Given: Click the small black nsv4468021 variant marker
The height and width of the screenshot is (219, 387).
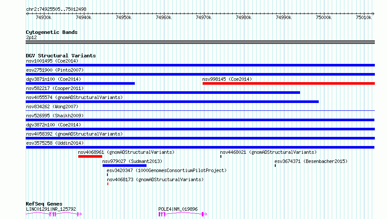Looking at the screenshot, I should click(x=221, y=156).
